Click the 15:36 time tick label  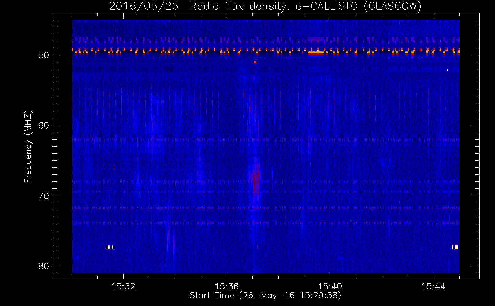pos(227,287)
